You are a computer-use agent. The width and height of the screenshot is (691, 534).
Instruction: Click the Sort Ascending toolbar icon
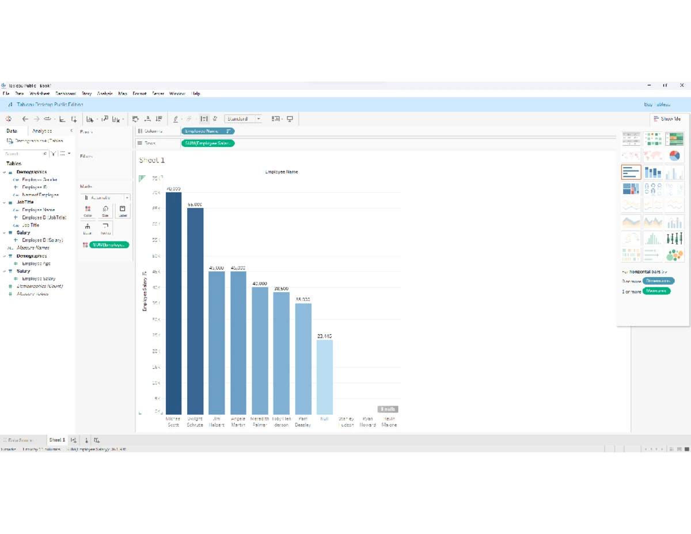coord(147,119)
